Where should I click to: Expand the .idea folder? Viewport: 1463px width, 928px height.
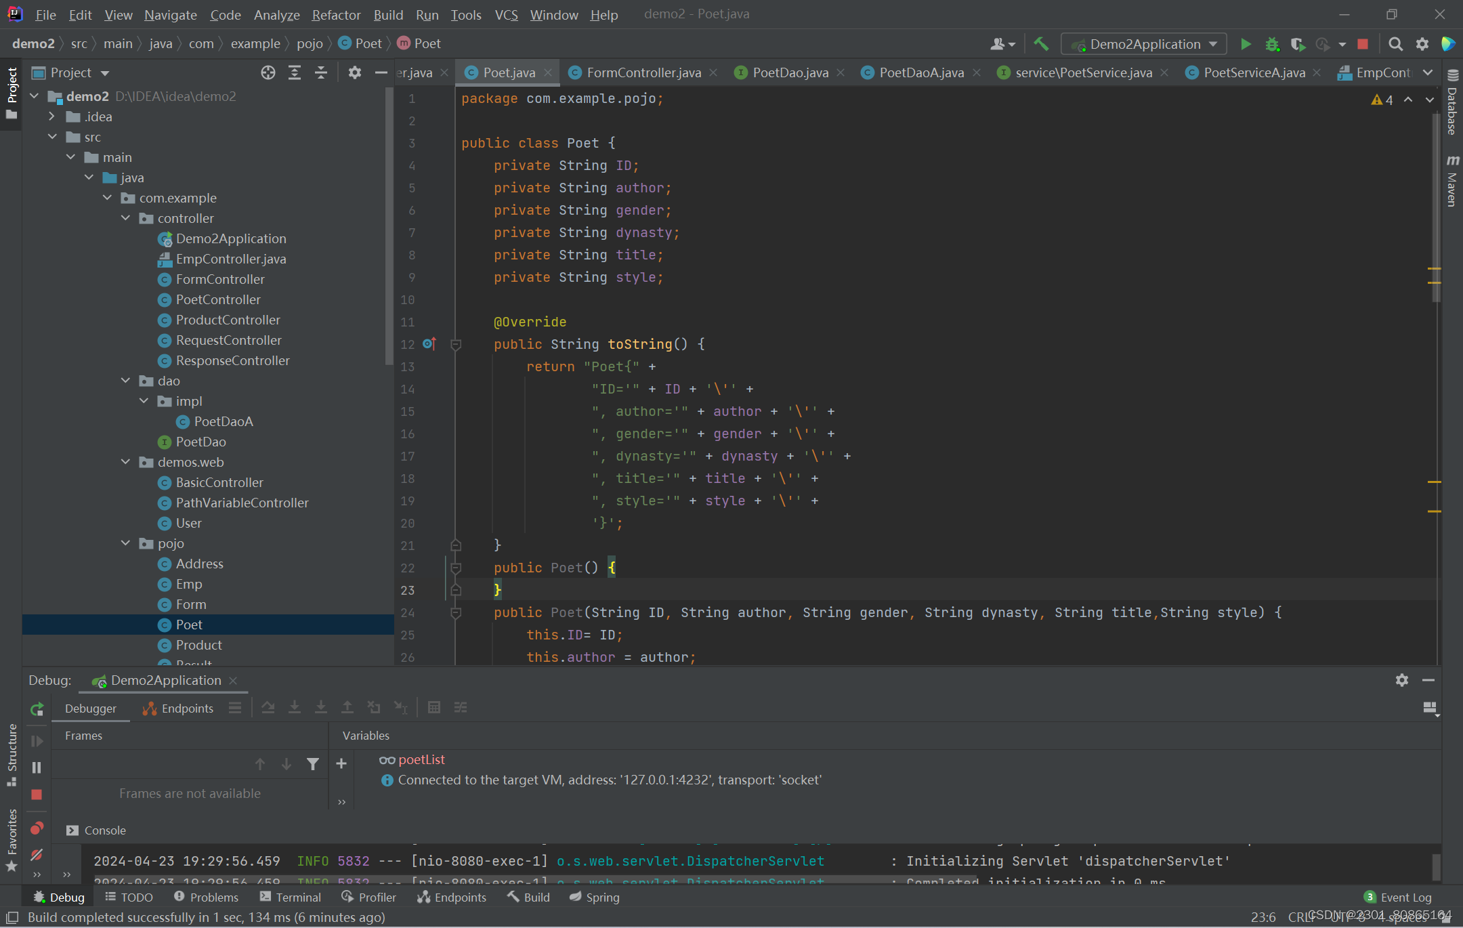(x=52, y=117)
